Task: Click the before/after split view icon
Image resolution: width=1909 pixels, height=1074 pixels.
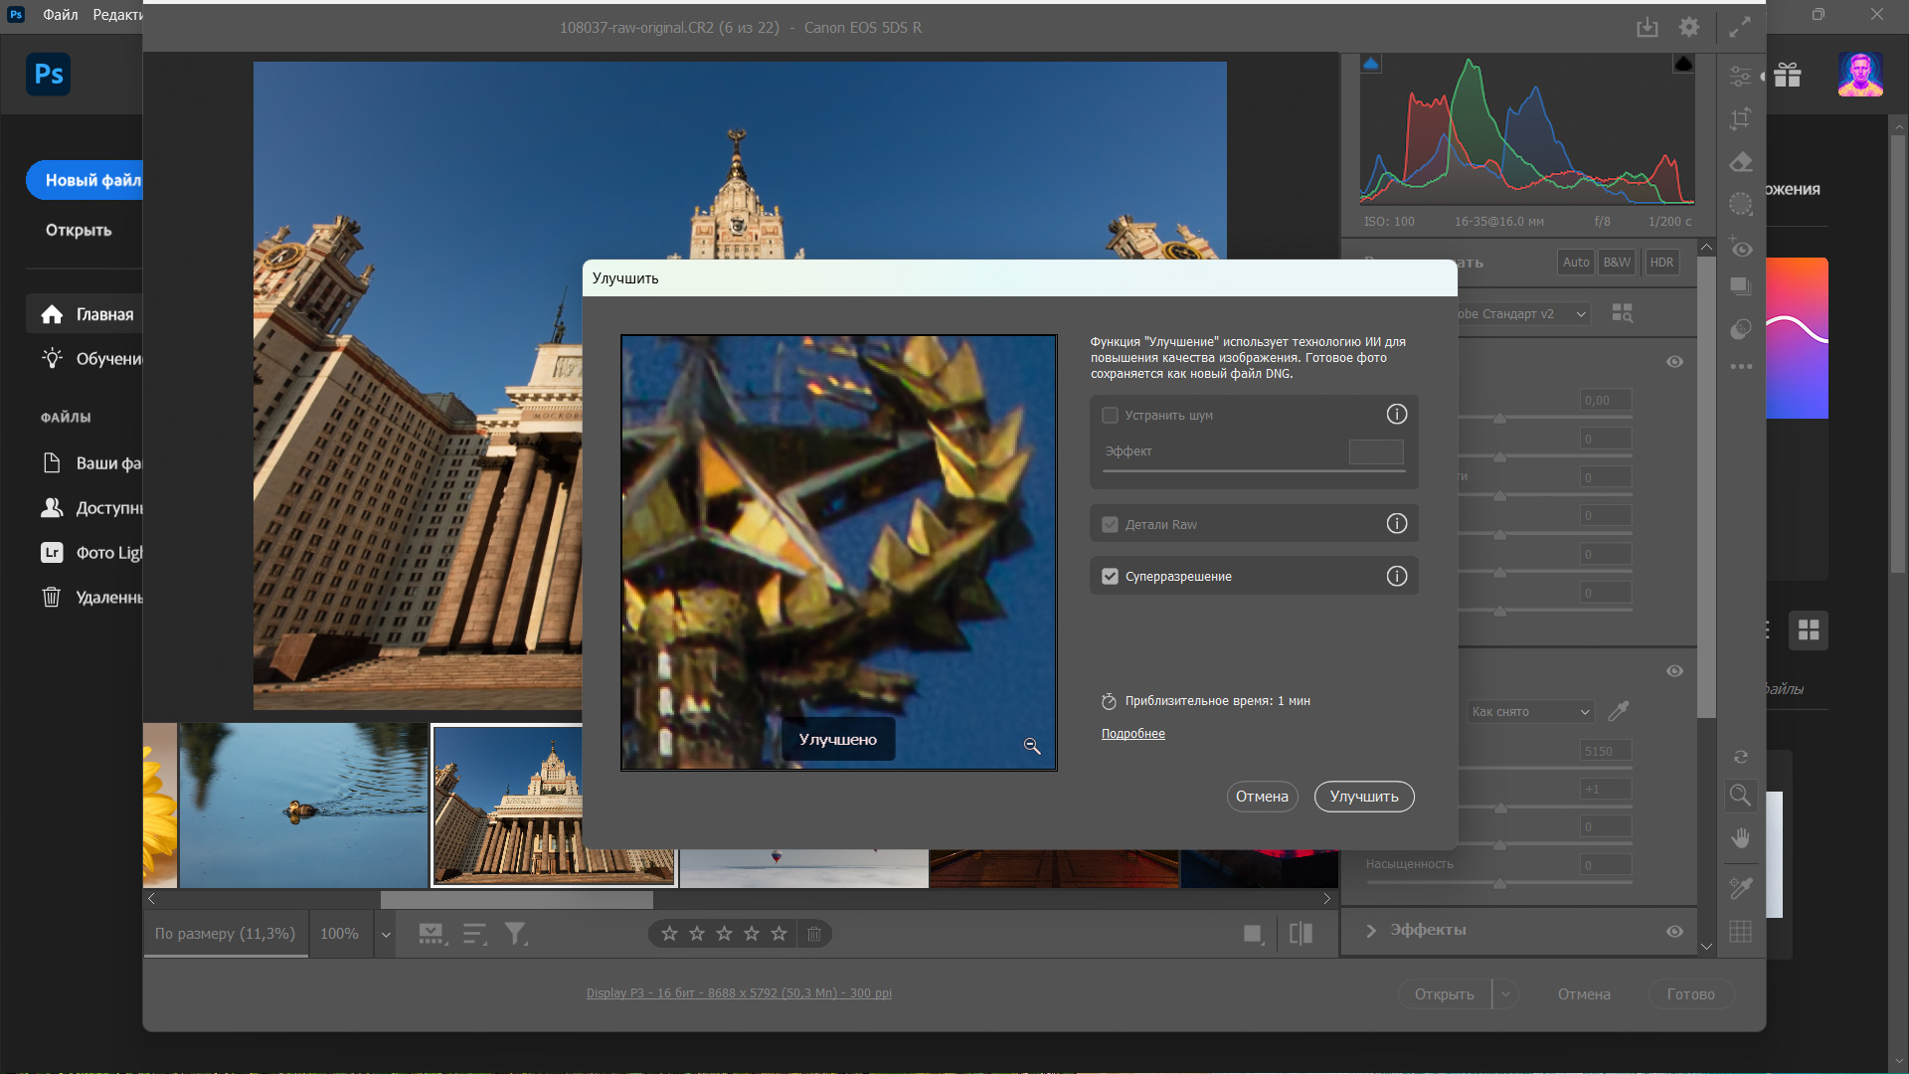Action: tap(1301, 934)
